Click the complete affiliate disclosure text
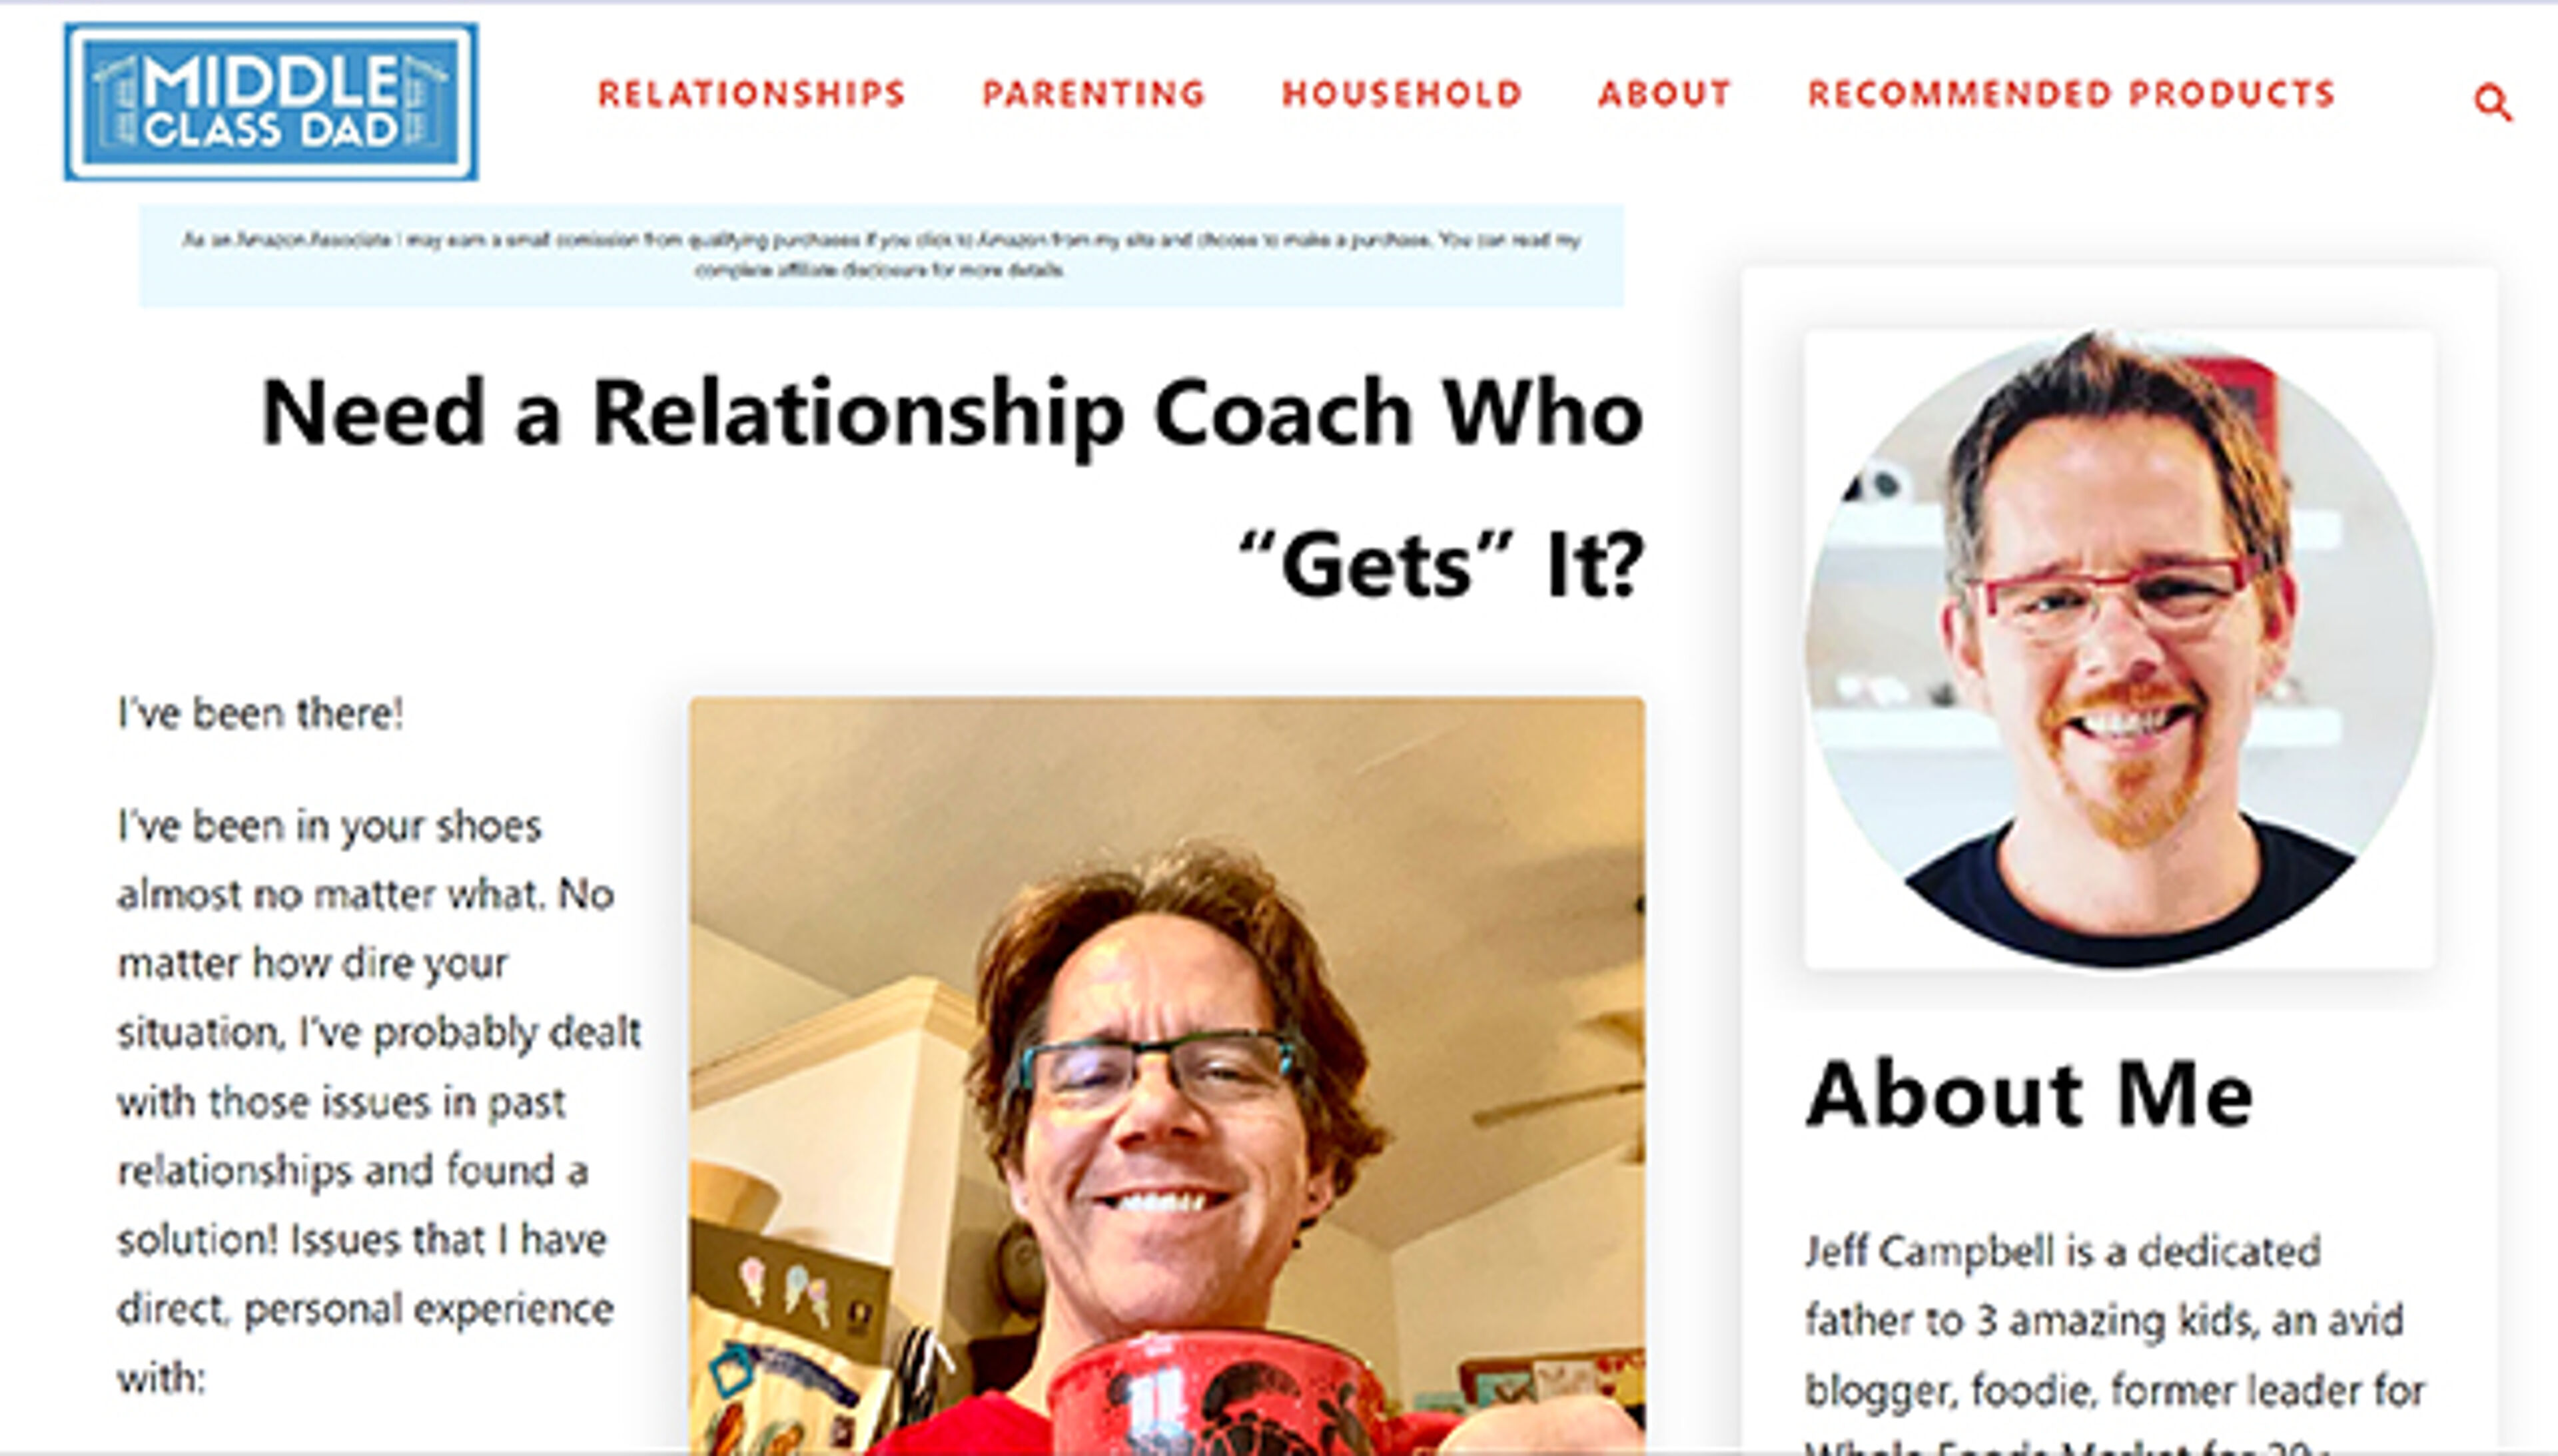The image size is (2558, 1456). (880, 270)
